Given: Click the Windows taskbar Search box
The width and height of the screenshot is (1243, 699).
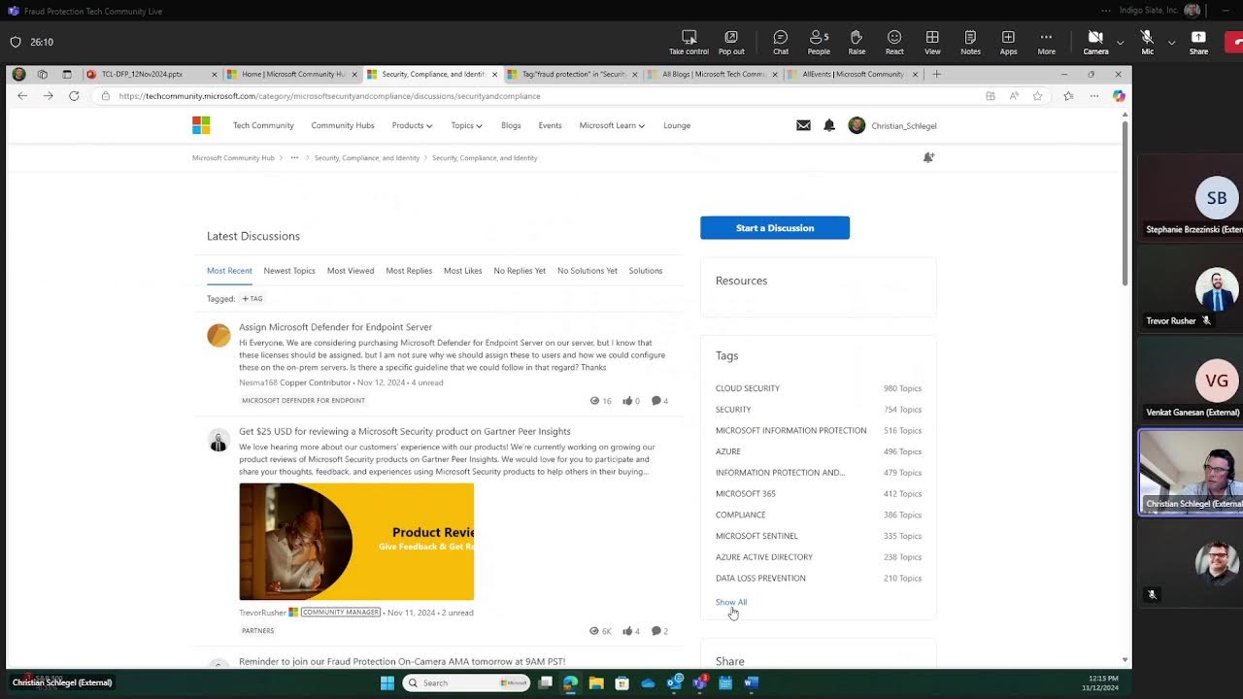Looking at the screenshot, I should tap(466, 682).
